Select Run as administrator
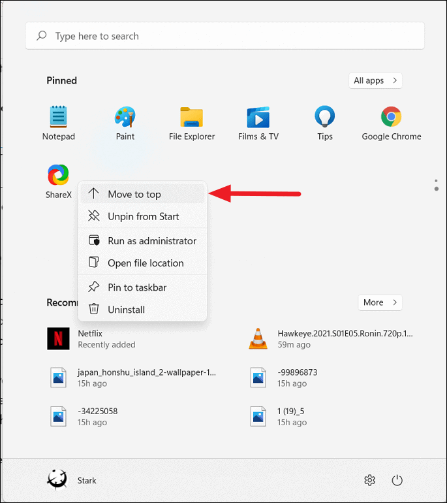Screen dimensions: 447x503 142,240
